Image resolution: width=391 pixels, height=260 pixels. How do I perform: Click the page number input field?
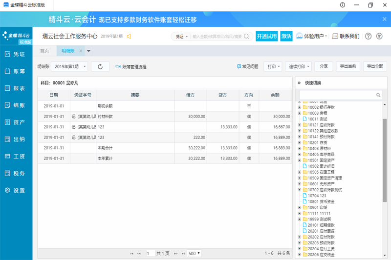click(151, 254)
